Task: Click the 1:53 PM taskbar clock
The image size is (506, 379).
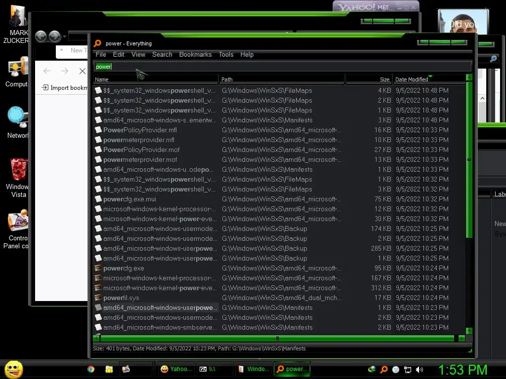Action: point(463,370)
